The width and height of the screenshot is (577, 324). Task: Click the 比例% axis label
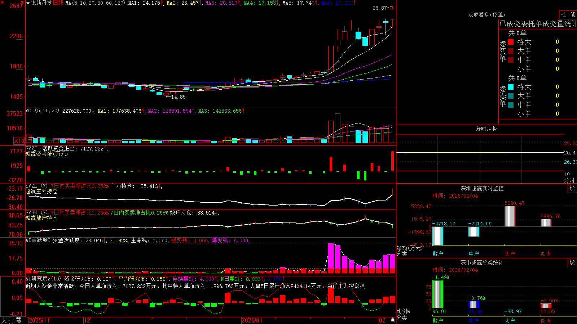(403, 311)
